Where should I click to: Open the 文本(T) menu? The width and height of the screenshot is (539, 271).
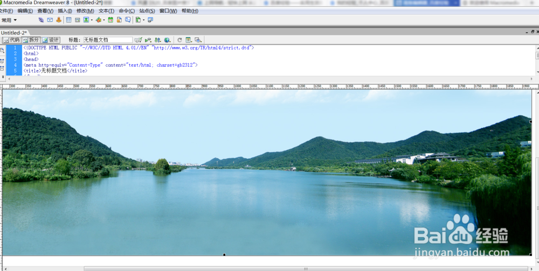106,11
